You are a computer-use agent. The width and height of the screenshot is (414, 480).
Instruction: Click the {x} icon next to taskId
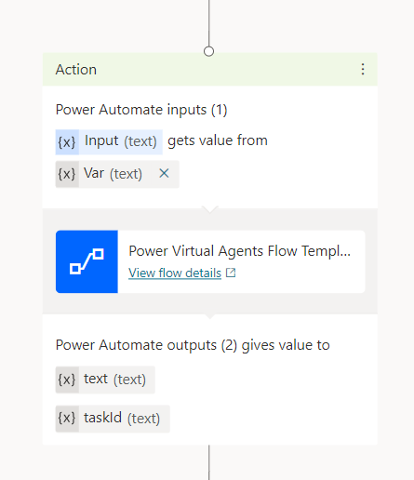67,419
